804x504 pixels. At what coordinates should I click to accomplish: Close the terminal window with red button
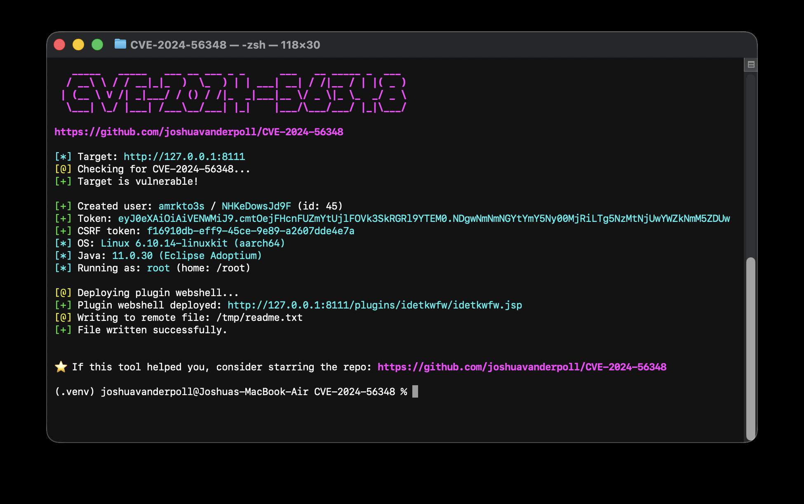click(60, 45)
